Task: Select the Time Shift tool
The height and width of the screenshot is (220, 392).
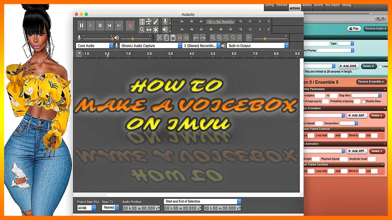Action: pos(149,29)
